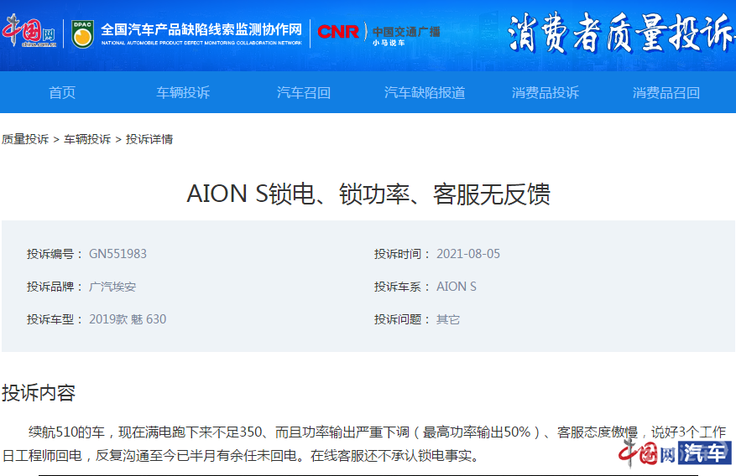
Task: Open the 消费品投诉 nav item
Action: tap(545, 93)
